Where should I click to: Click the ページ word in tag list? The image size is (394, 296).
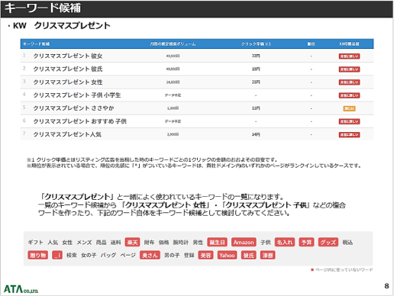(128, 256)
